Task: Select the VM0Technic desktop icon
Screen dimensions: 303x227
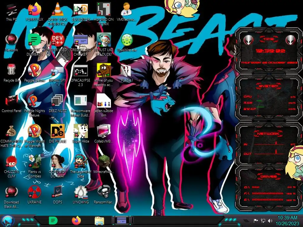Action: 127,12
